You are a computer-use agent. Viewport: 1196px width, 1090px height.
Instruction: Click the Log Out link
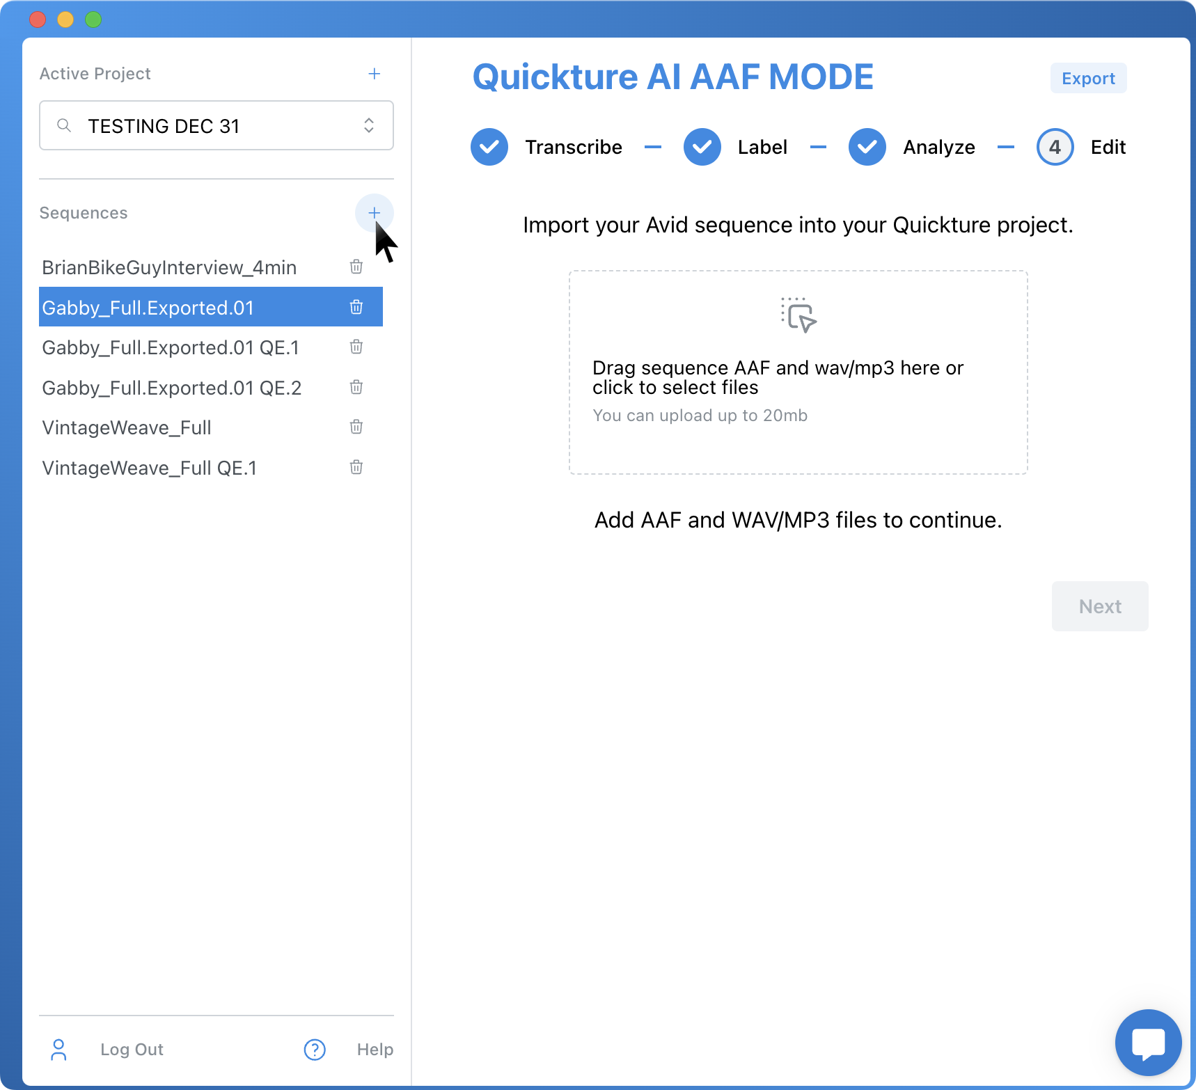tap(132, 1050)
